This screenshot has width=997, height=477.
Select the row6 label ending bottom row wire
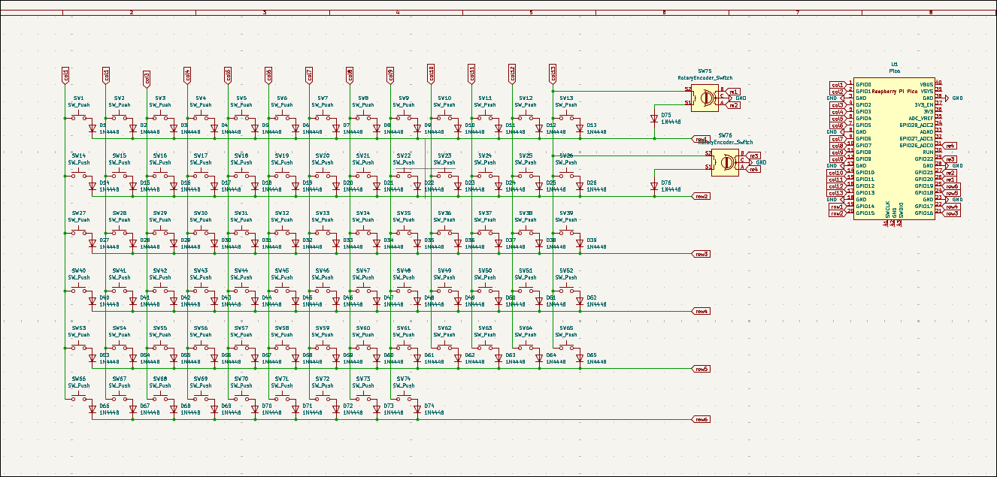[x=702, y=419]
